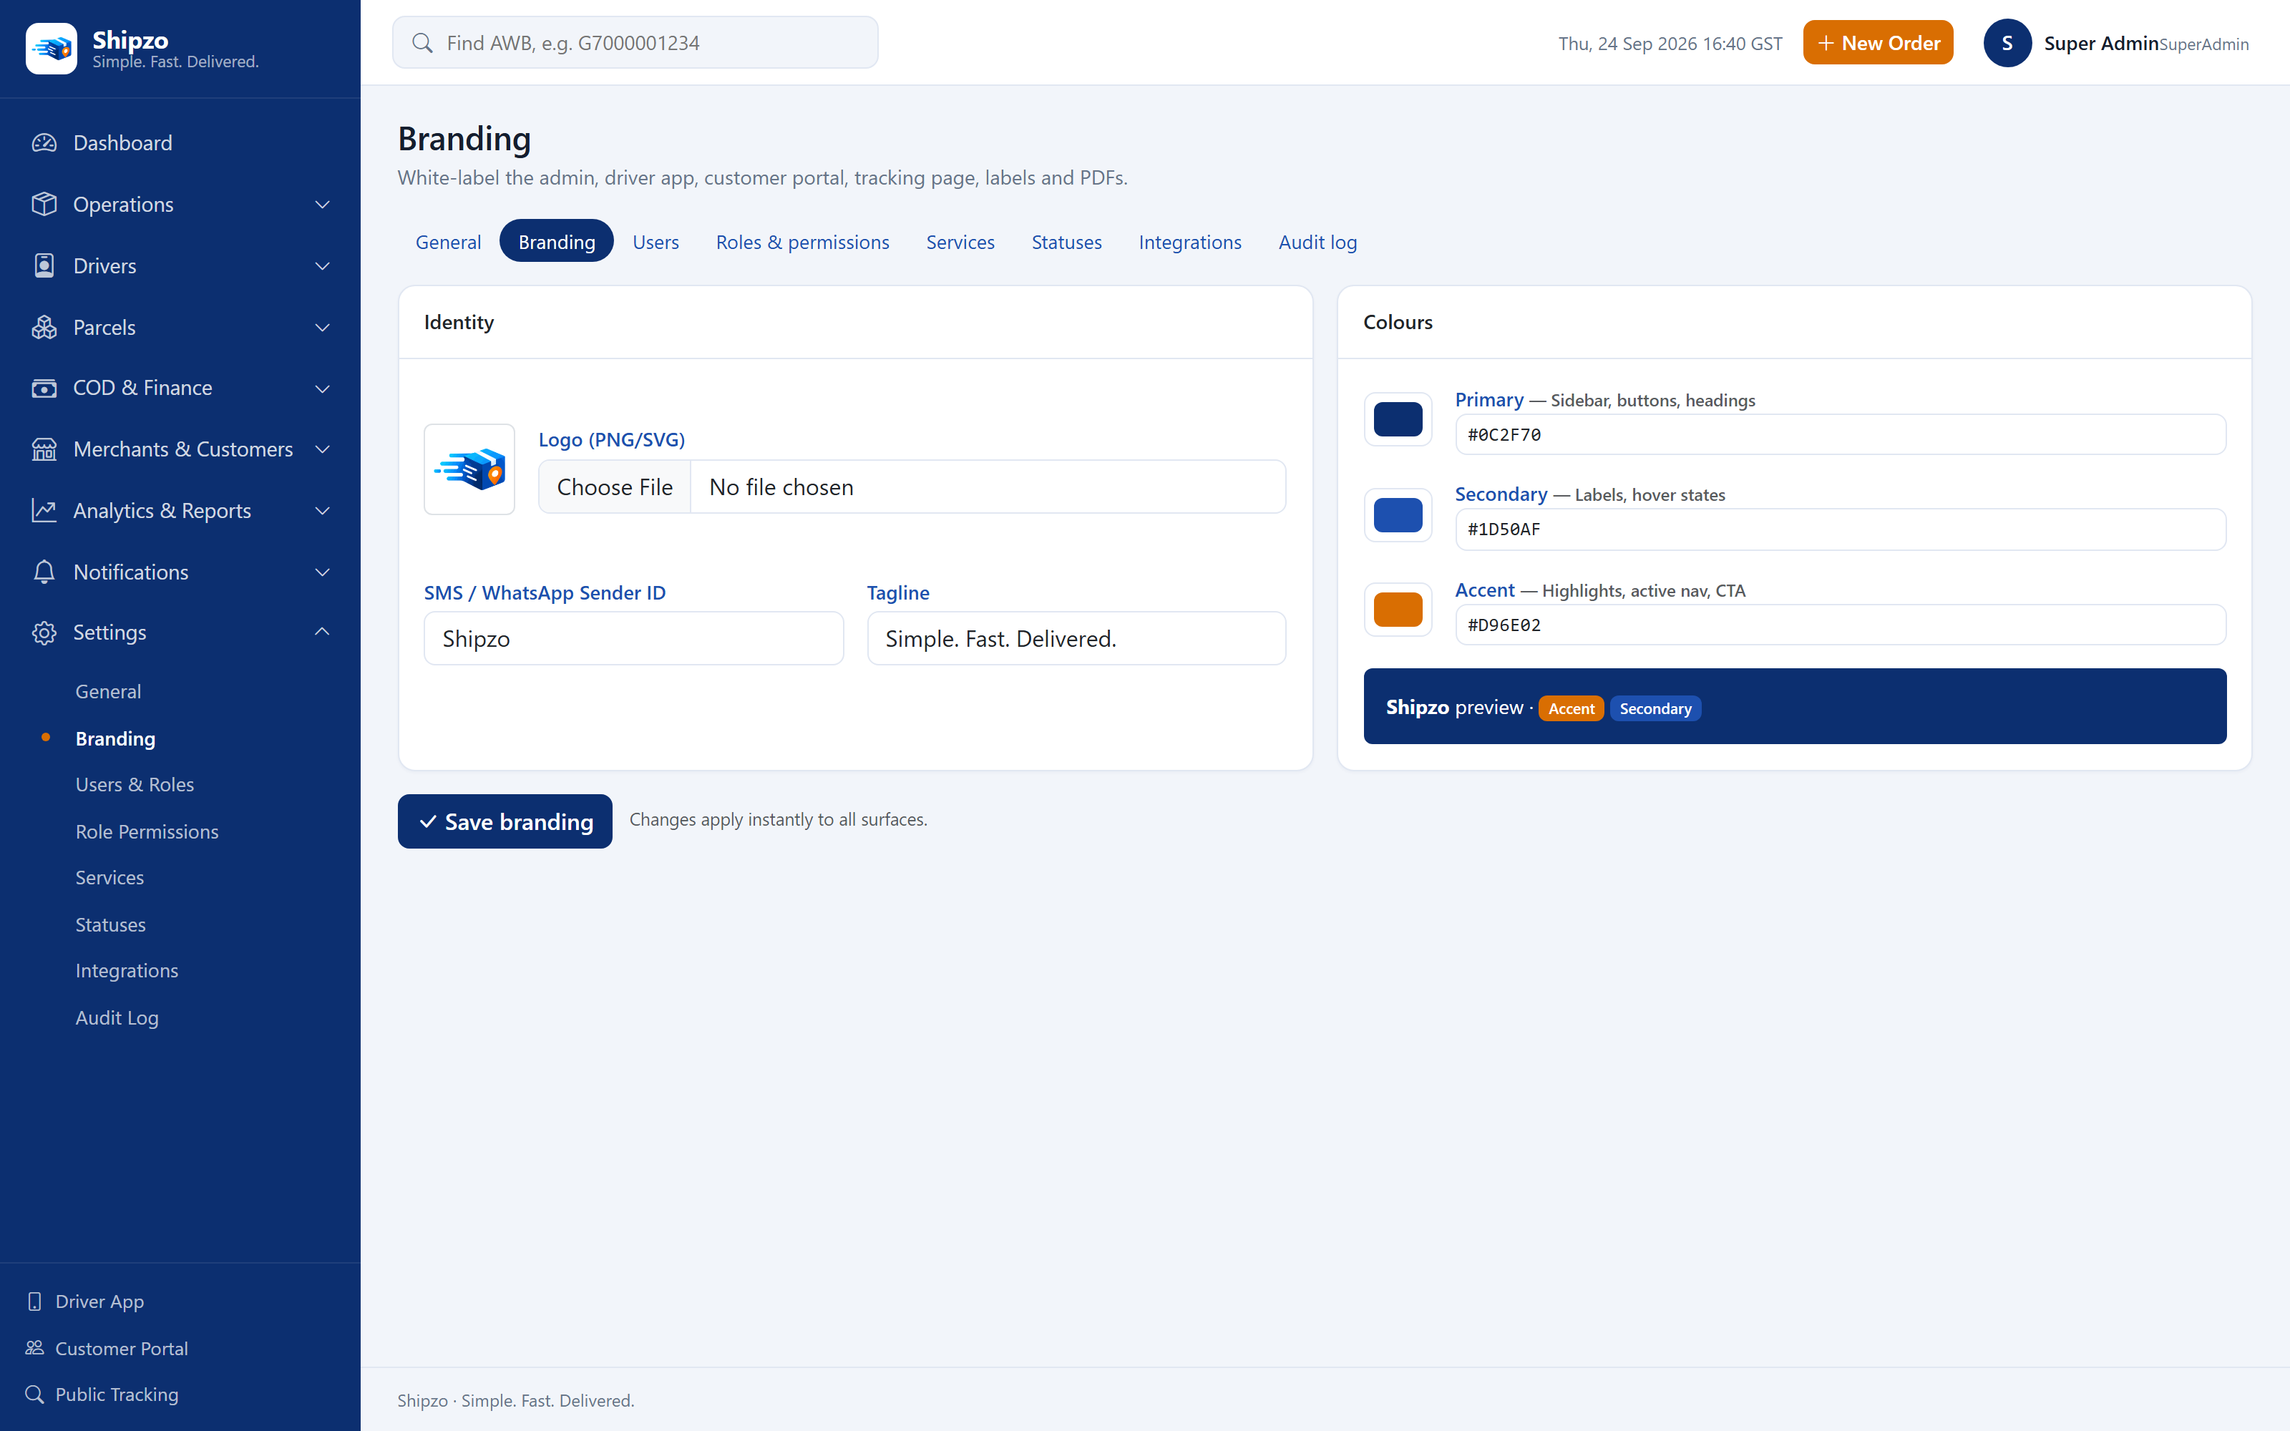
Task: Collapse the Settings menu chevron
Action: pyautogui.click(x=323, y=631)
